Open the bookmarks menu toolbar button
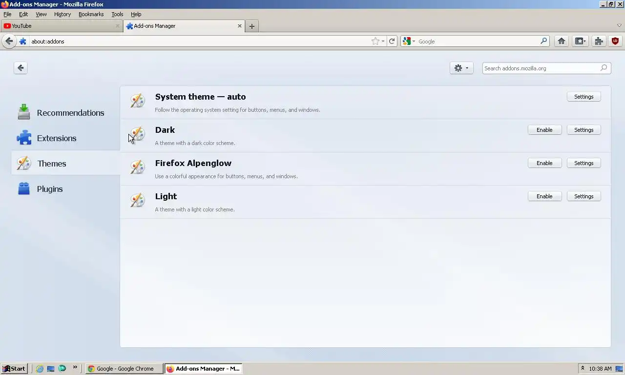Screen dimensions: 625x375 [x=580, y=42]
